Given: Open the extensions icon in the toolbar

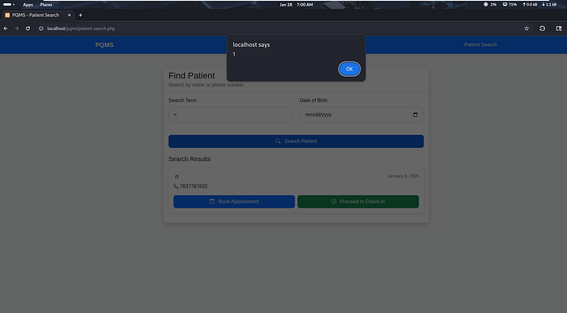Looking at the screenshot, I should (x=542, y=28).
